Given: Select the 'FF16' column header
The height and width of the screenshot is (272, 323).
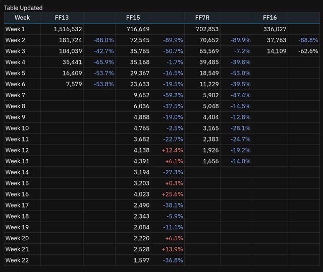Looking at the screenshot, I should tap(270, 18).
